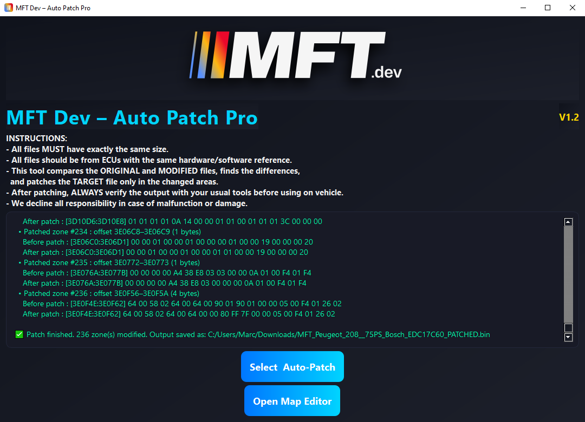Minimize the Auto Patch Pro window
This screenshot has width=585, height=422.
(x=523, y=8)
